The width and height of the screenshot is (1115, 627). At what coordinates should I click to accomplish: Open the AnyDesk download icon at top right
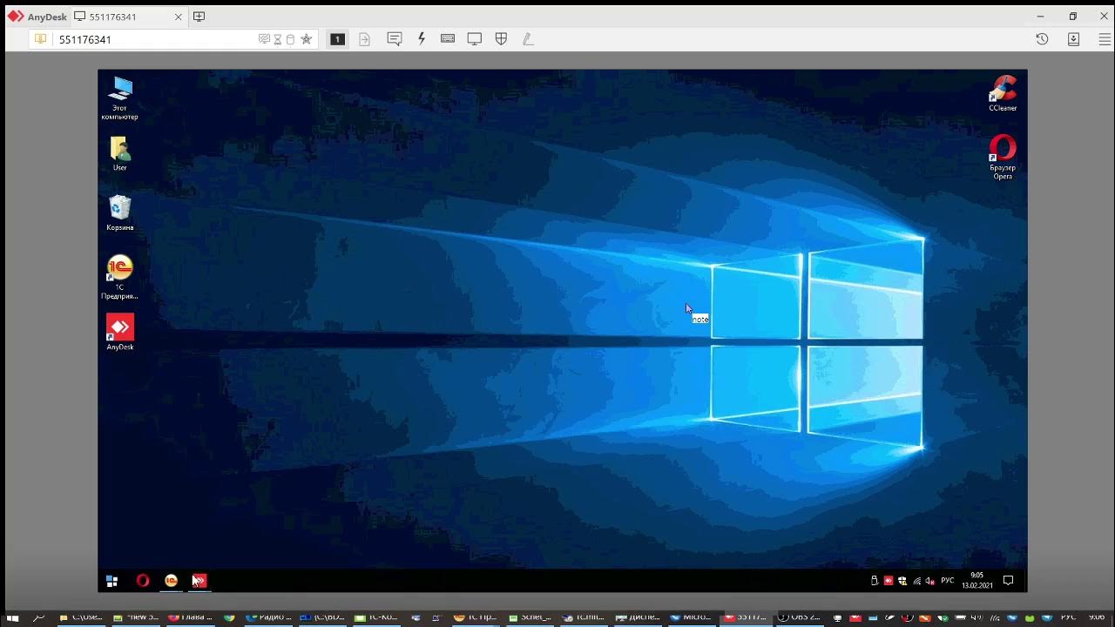(x=1073, y=39)
